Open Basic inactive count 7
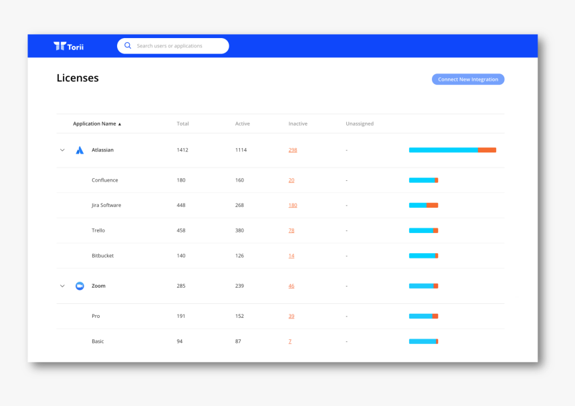The height and width of the screenshot is (406, 575). [x=290, y=342]
